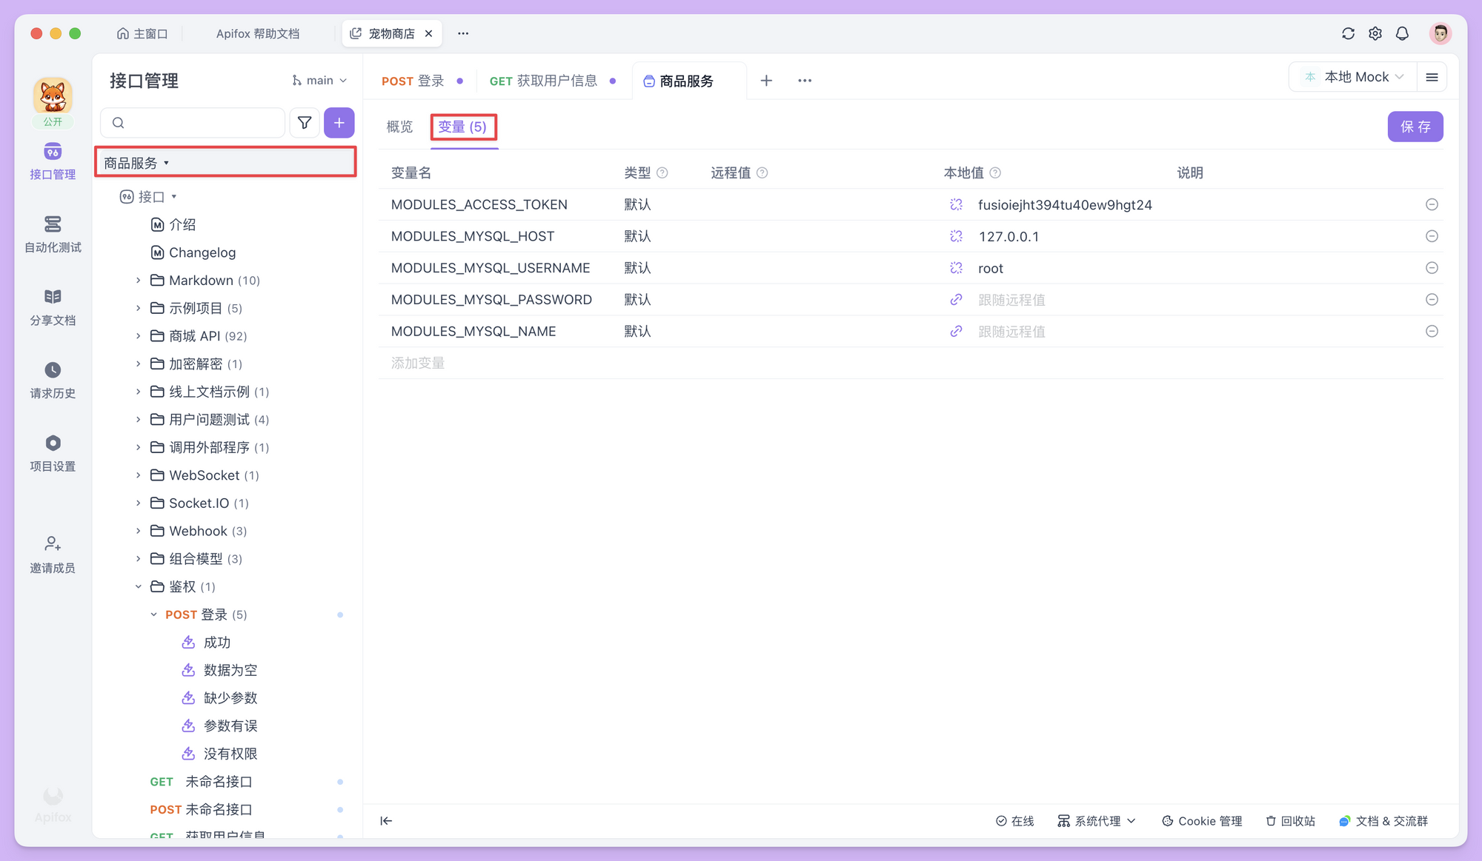
Task: Remove MODULES_ACCESS_TOKEN variable with minus icon
Action: tap(1432, 204)
